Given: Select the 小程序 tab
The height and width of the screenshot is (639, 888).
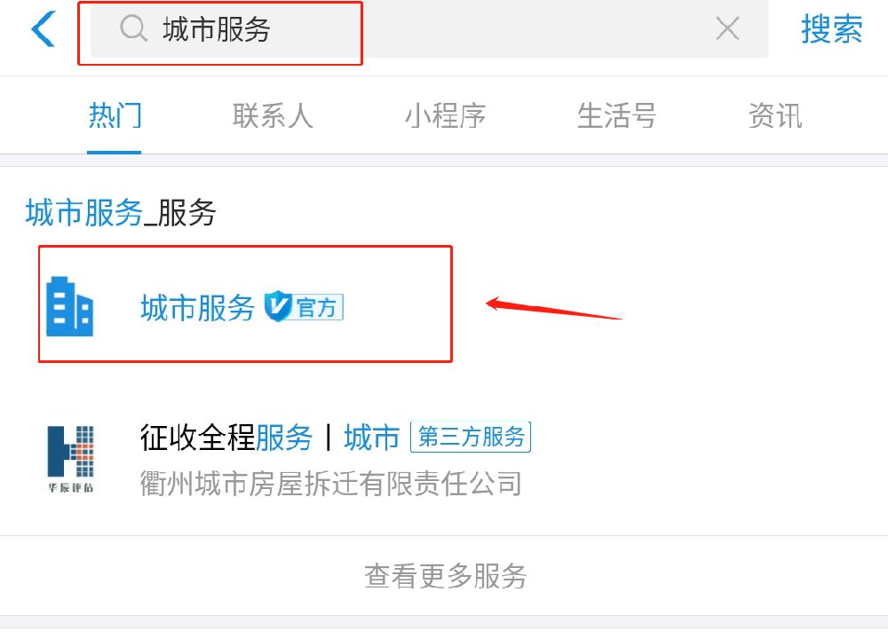Looking at the screenshot, I should click(x=445, y=116).
